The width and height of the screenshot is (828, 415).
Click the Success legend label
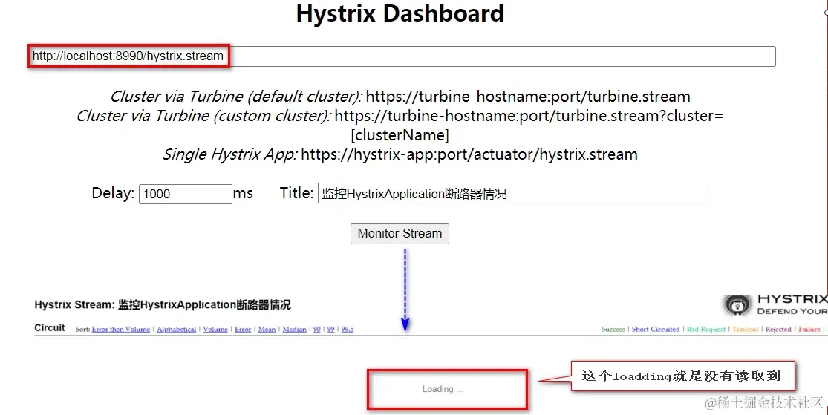point(613,329)
